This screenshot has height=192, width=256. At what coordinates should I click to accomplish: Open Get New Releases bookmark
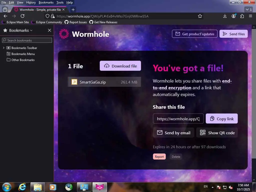coord(103,22)
